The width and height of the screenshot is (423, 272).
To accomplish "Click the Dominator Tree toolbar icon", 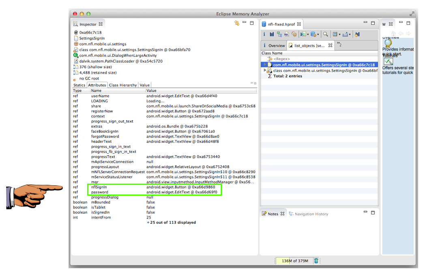I will [x=279, y=34].
